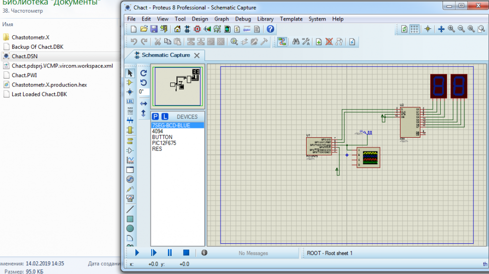
Task: Toggle the wire autorouter button
Action: [x=282, y=42]
